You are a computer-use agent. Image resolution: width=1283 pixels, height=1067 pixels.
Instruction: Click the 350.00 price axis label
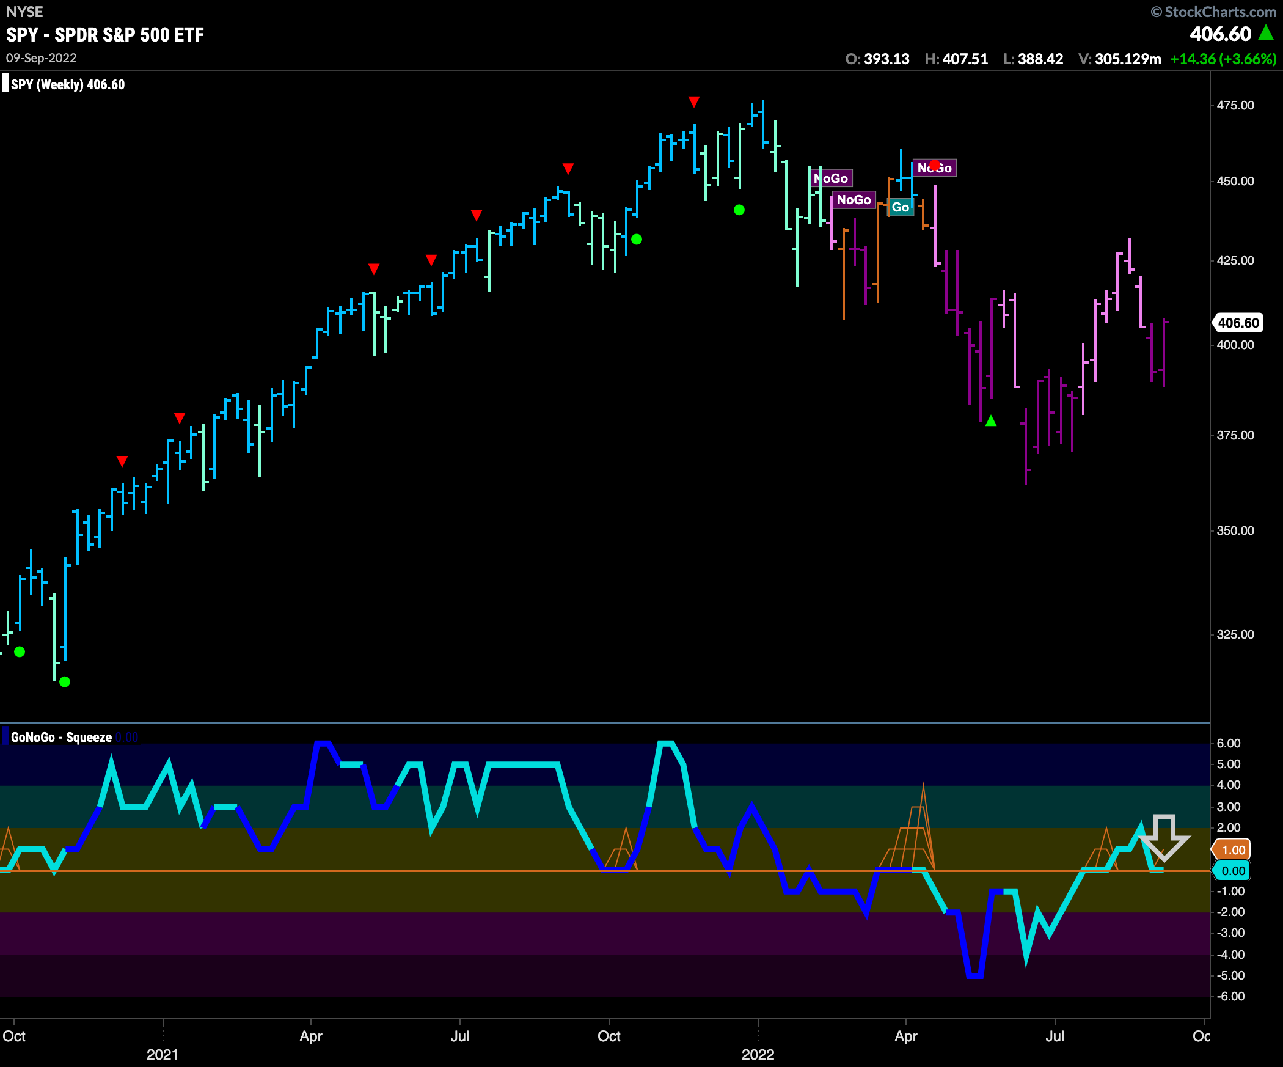point(1235,530)
